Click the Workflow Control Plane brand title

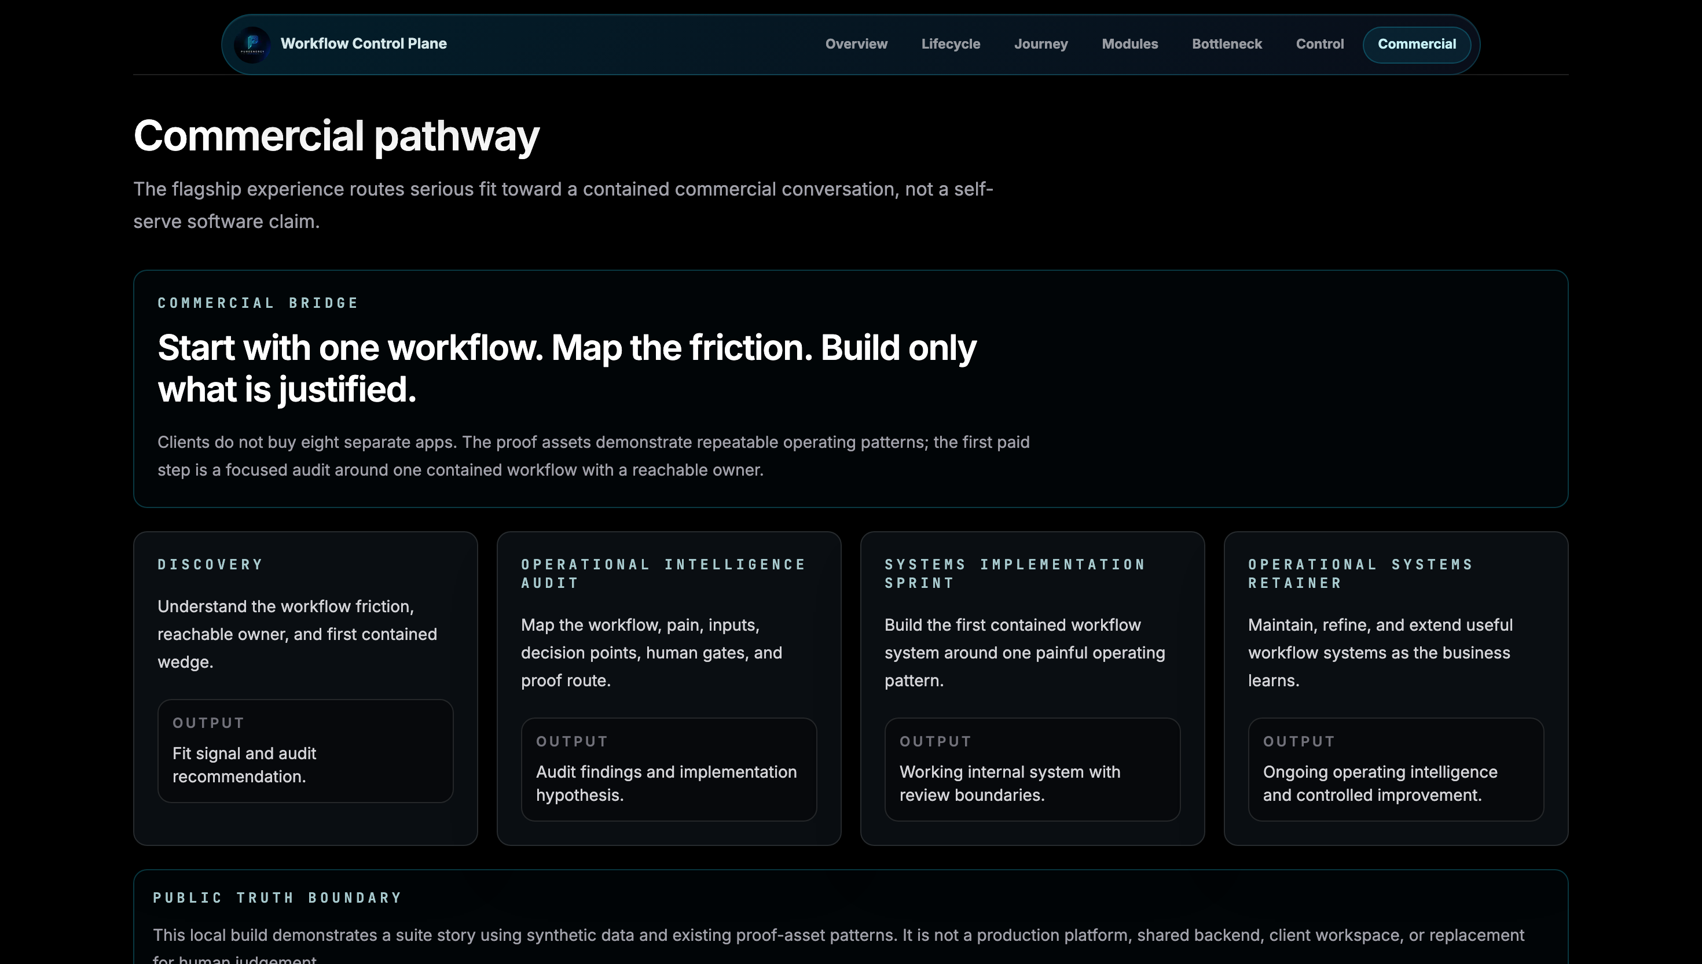(364, 44)
